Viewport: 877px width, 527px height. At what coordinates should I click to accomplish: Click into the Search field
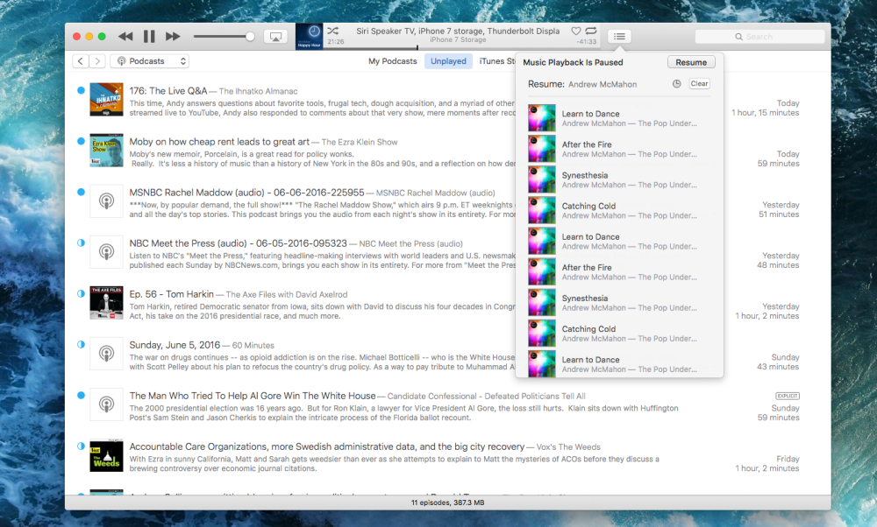(759, 37)
